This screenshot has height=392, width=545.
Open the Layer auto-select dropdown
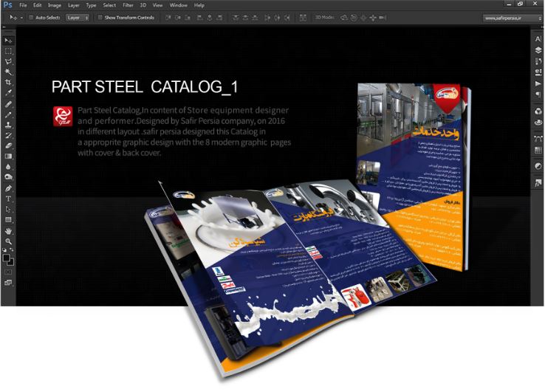click(x=78, y=16)
